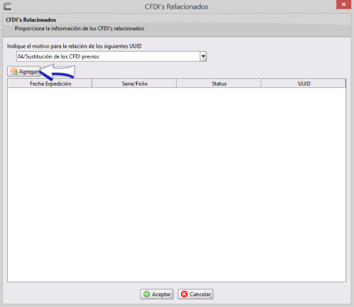The width and height of the screenshot is (354, 307).
Task: Sort by Fecha Expedición column header
Action: click(x=50, y=83)
